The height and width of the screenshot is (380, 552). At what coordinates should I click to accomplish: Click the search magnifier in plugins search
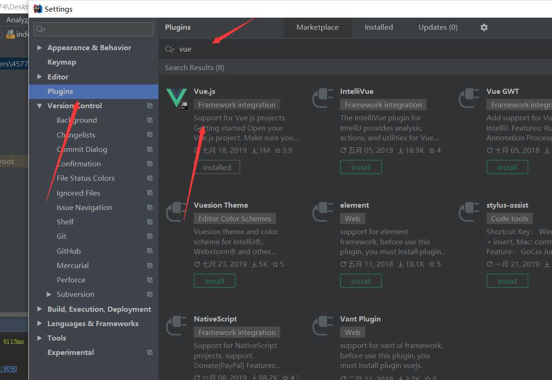[x=170, y=49]
